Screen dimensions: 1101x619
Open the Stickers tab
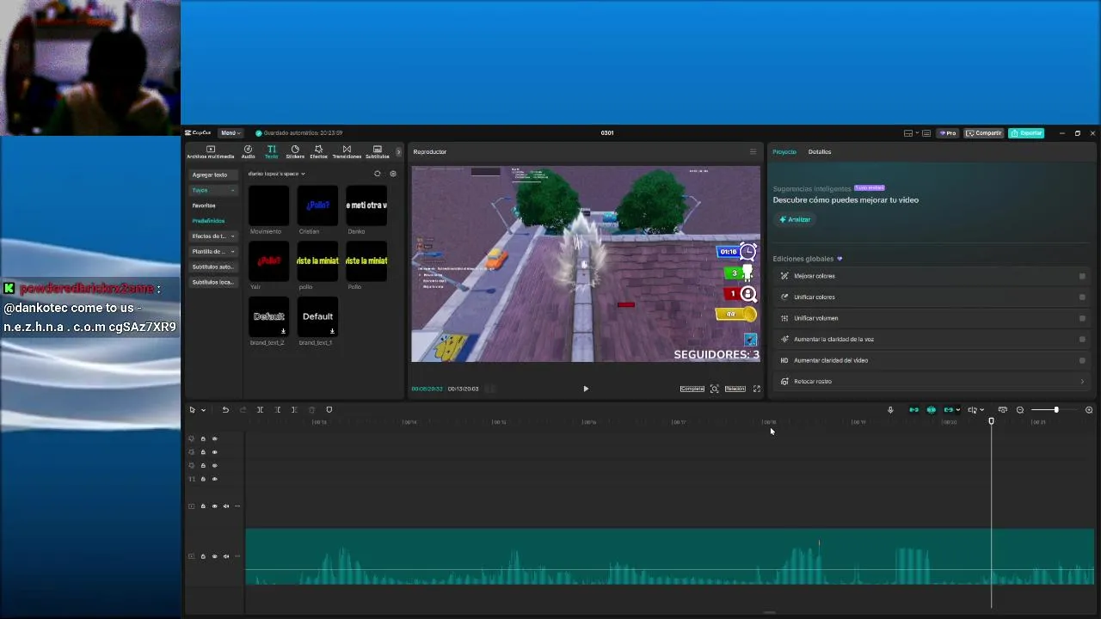coord(295,152)
